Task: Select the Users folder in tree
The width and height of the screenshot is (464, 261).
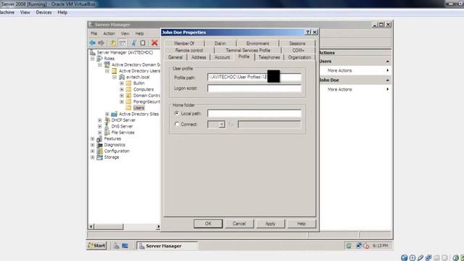Action: click(x=138, y=108)
